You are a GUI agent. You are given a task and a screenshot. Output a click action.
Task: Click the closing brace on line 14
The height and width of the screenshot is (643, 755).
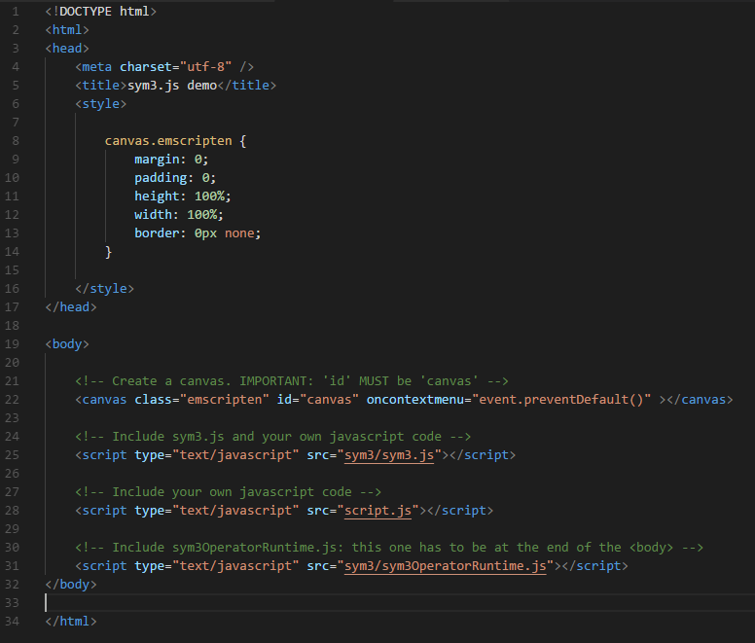(x=108, y=252)
